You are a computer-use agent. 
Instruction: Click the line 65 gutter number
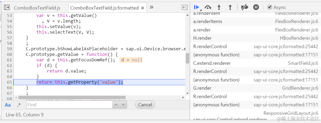pyautogui.click(x=9, y=82)
